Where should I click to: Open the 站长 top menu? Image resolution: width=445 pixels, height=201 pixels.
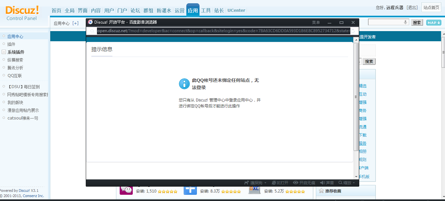219,10
